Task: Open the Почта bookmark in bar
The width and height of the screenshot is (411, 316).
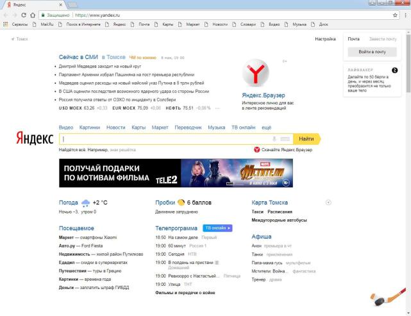Action: click(144, 24)
